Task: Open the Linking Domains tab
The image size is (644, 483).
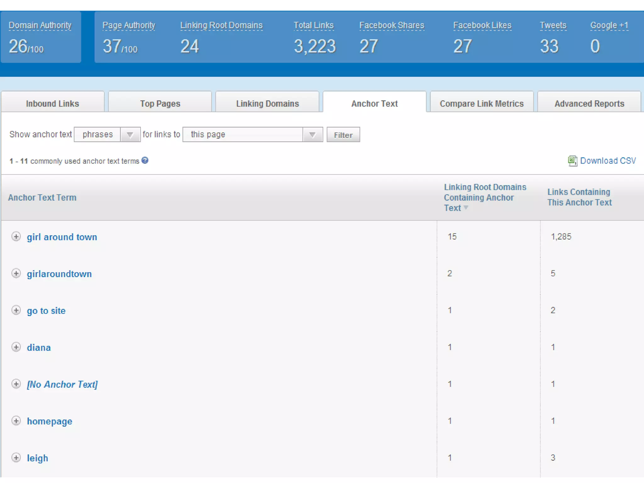Action: [267, 103]
